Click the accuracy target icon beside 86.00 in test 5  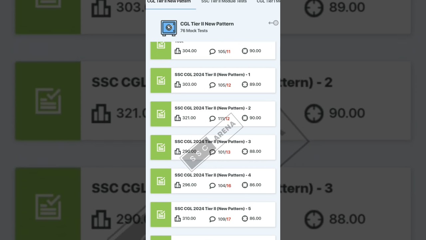coord(245,218)
